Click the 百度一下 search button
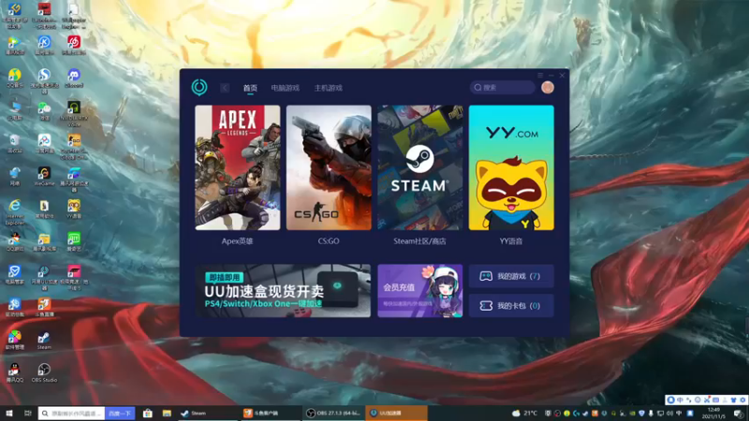 [120, 414]
